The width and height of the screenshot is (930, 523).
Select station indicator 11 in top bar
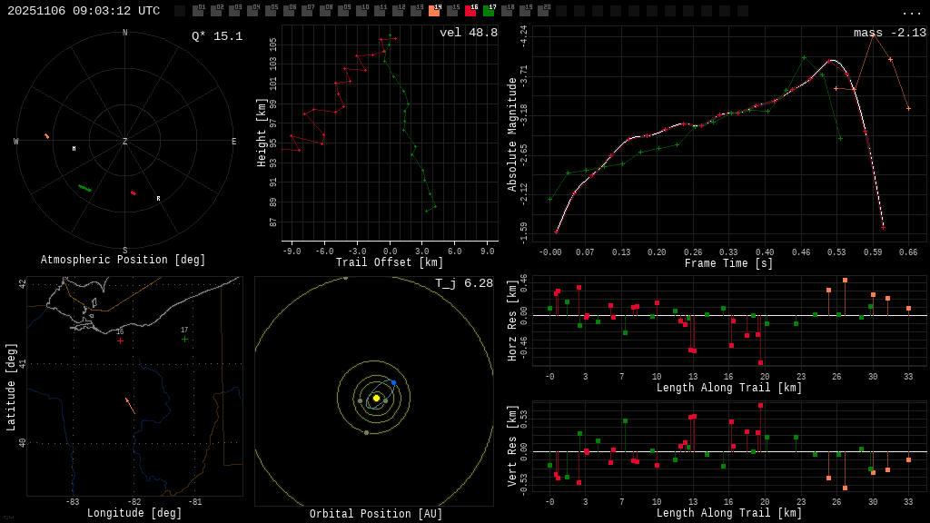click(x=380, y=10)
